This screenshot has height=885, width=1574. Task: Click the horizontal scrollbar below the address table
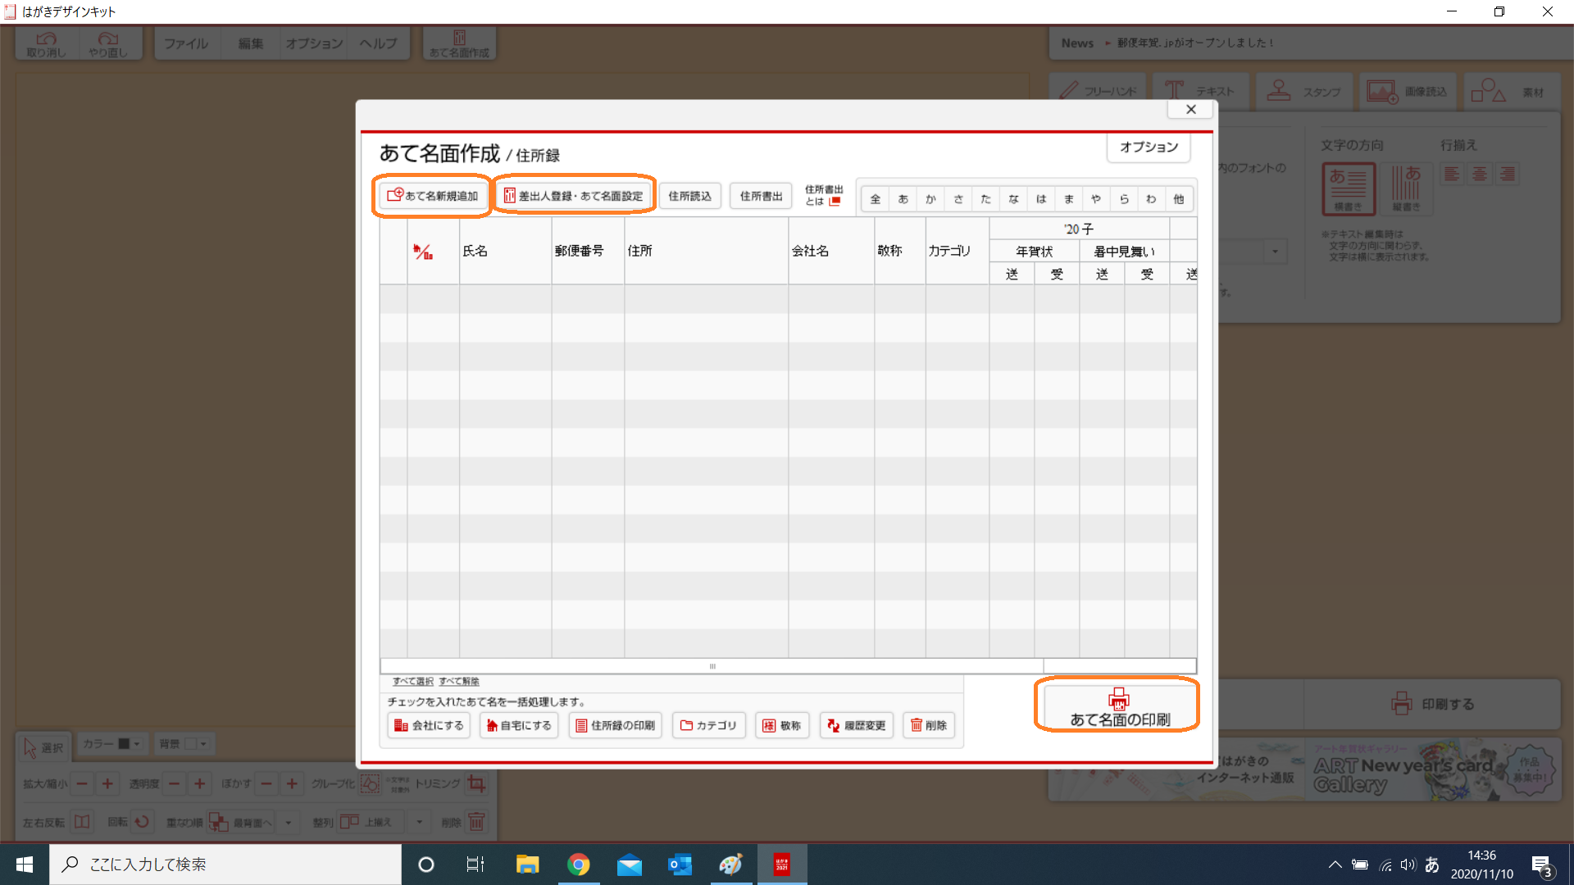point(712,666)
